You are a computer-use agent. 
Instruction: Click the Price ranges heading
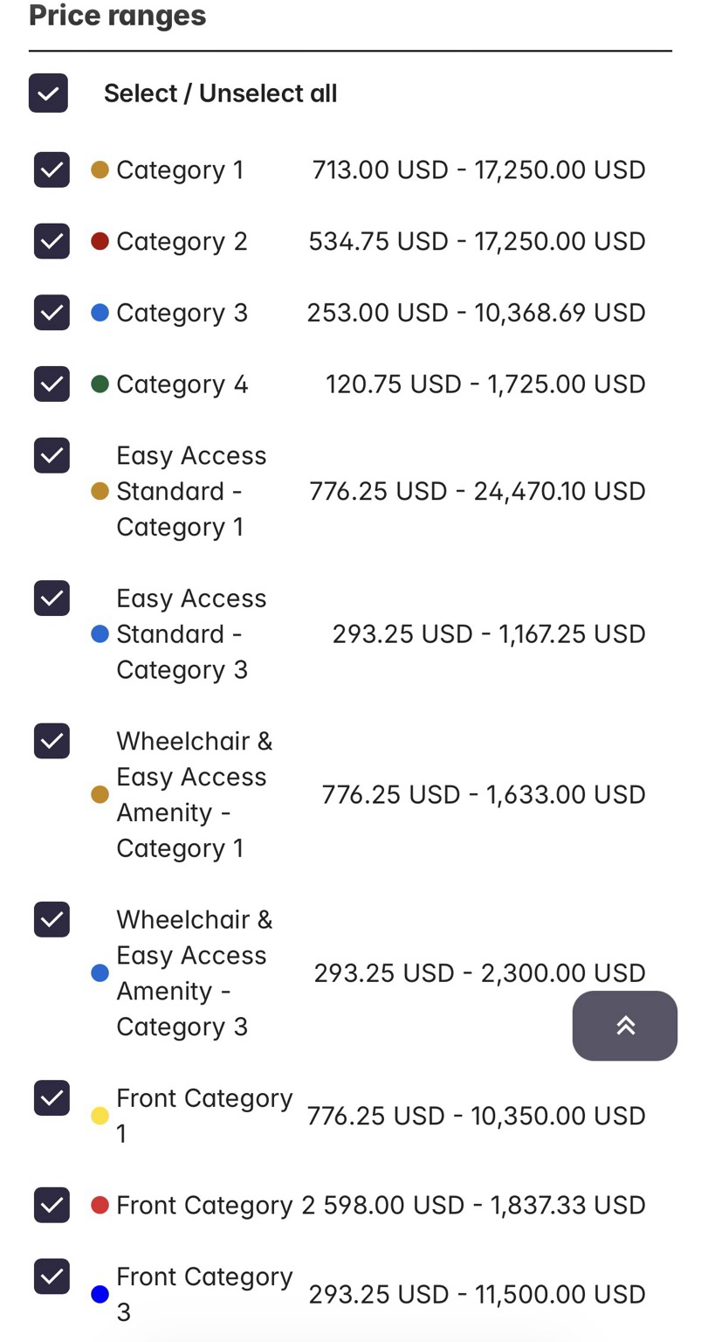coord(117,15)
